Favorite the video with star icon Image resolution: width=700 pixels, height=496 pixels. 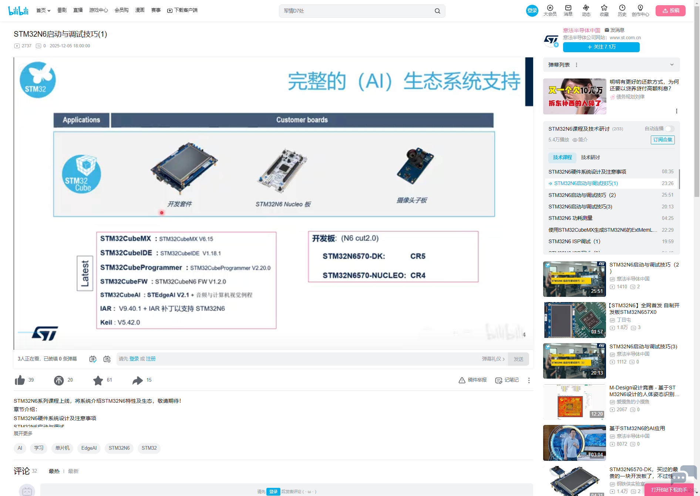point(98,380)
